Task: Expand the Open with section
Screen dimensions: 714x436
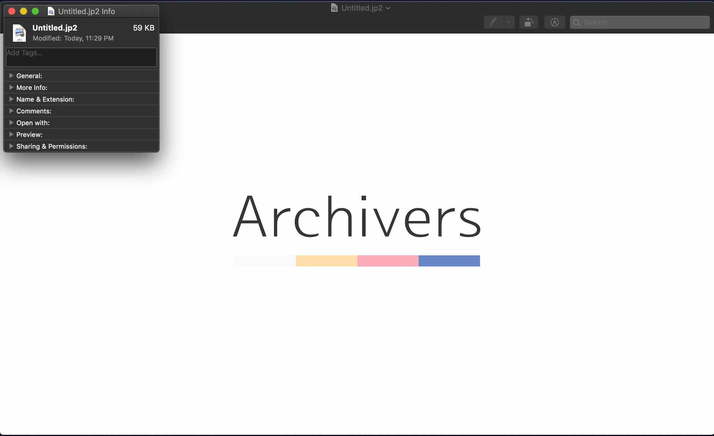Action: tap(11, 123)
